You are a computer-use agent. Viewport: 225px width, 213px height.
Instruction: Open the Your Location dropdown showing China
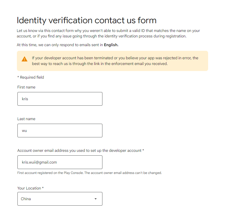pyautogui.click(x=60, y=199)
